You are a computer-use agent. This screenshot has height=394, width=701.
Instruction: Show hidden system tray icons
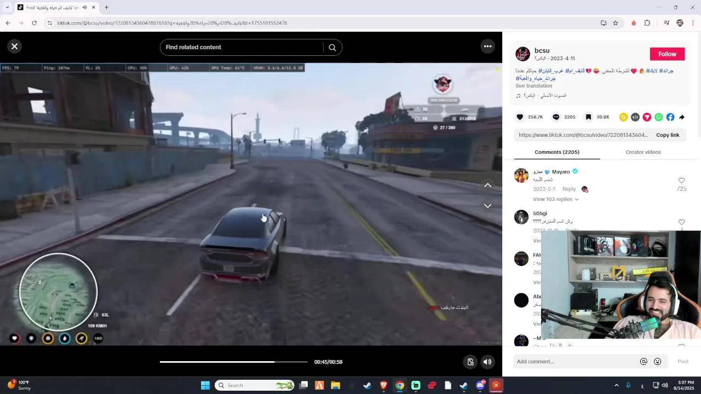click(616, 385)
